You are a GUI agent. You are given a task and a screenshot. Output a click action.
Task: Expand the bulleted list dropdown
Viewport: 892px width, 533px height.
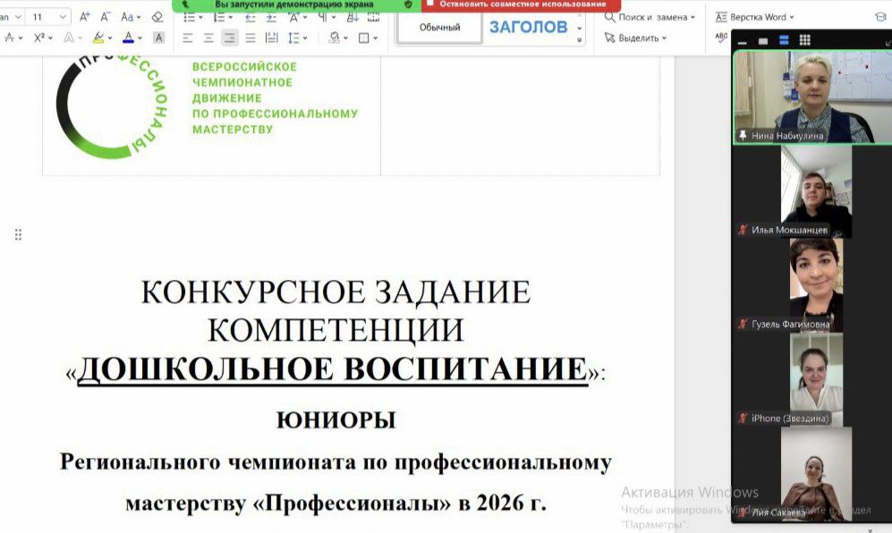202,17
